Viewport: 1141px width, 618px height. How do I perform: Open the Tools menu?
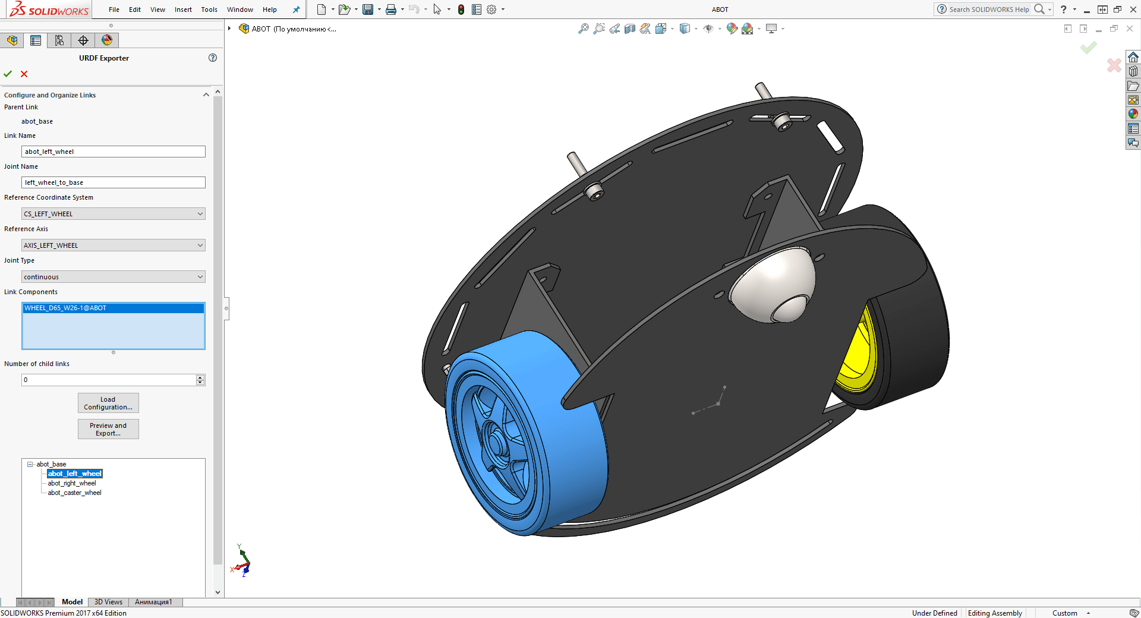209,10
